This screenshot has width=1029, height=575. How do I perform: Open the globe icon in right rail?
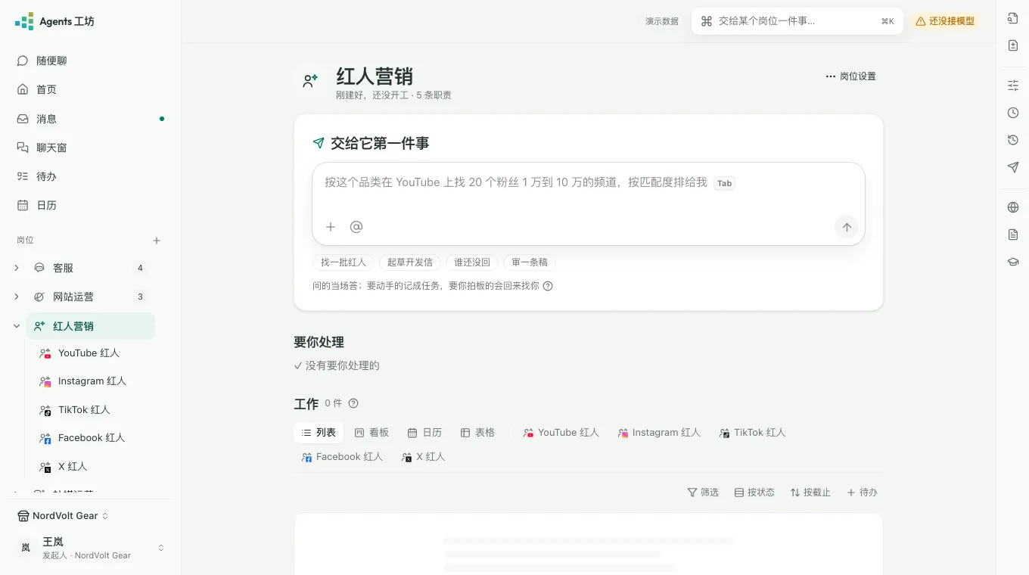1013,207
